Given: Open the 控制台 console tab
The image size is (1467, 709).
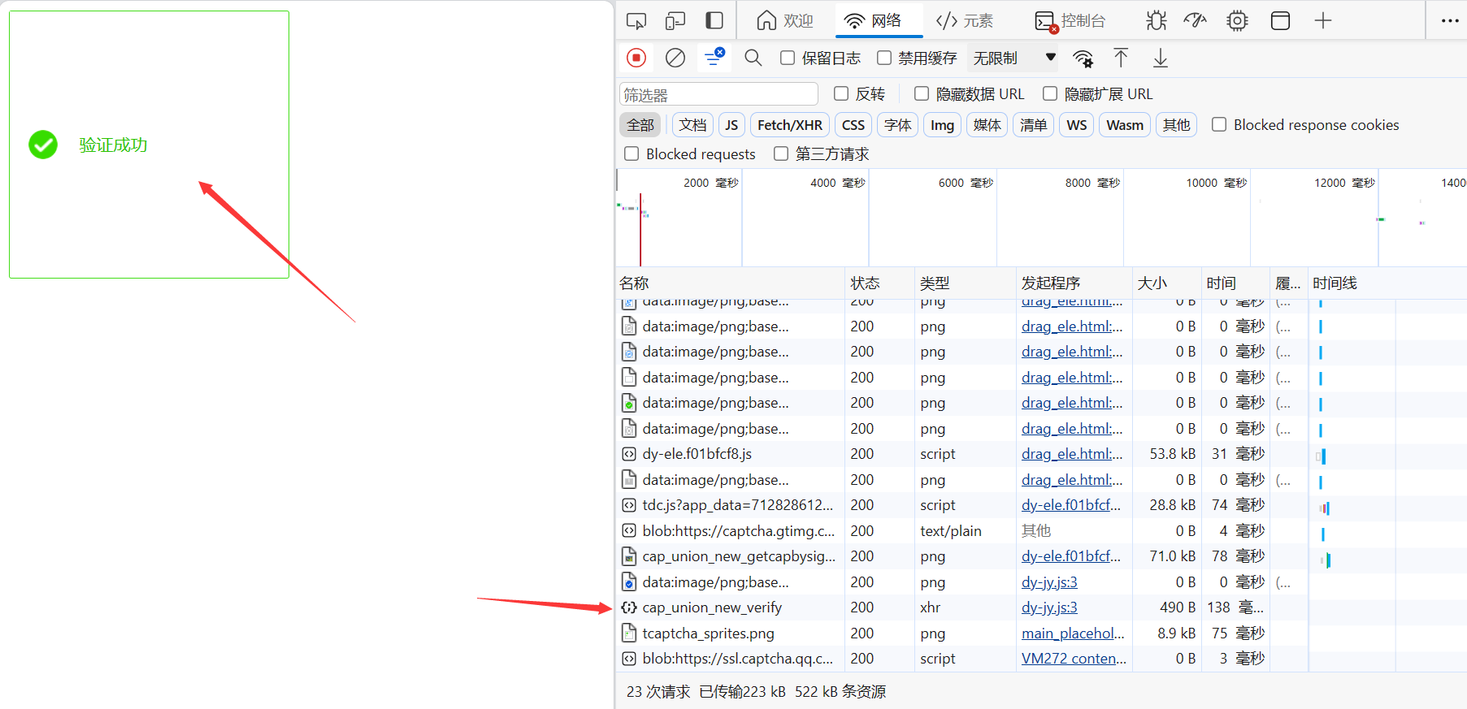Looking at the screenshot, I should coord(1070,21).
